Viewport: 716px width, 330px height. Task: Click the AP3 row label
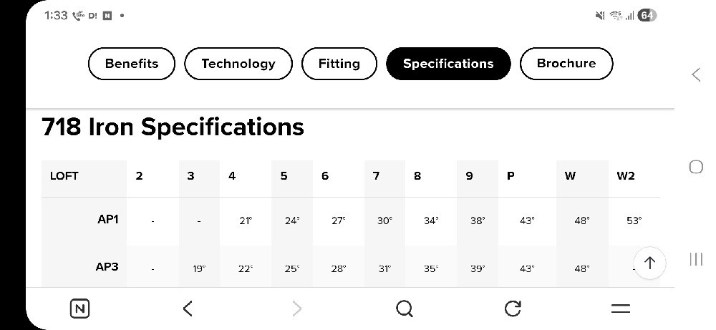tap(107, 266)
